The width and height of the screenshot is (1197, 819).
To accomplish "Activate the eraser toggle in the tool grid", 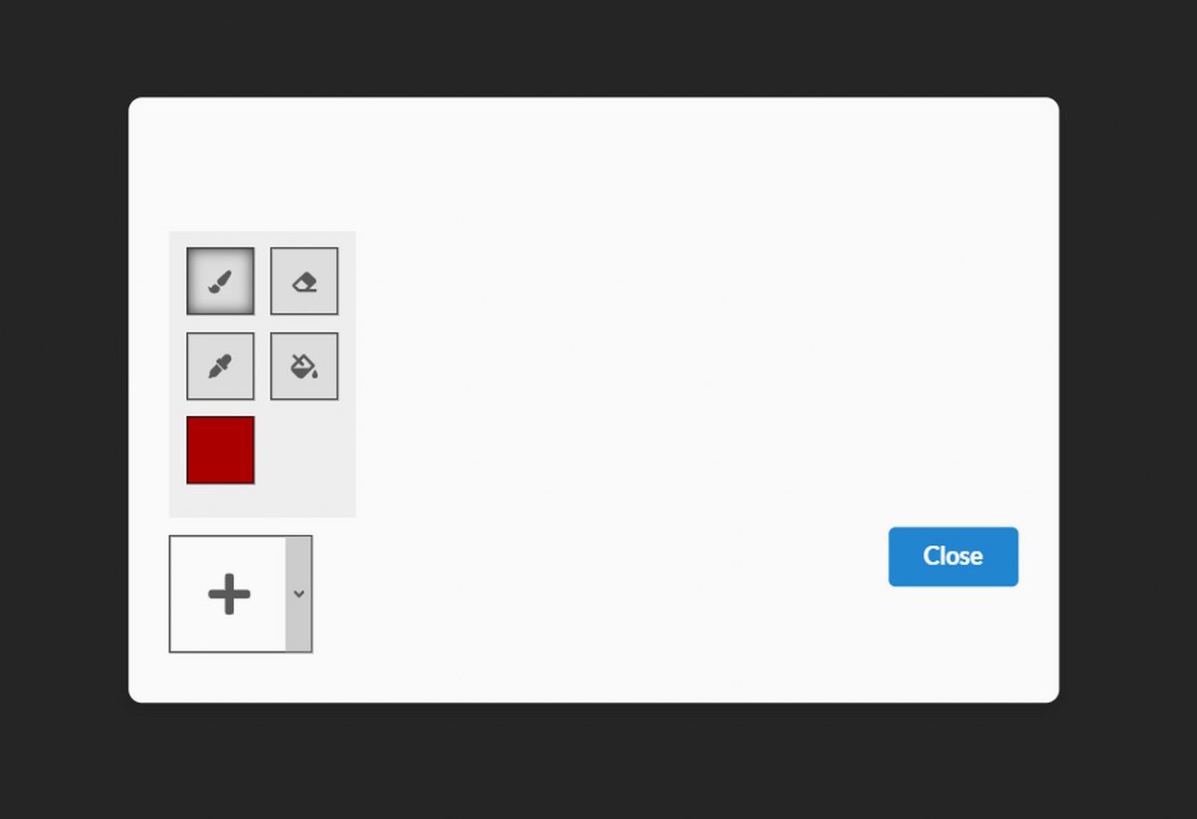I will 304,280.
